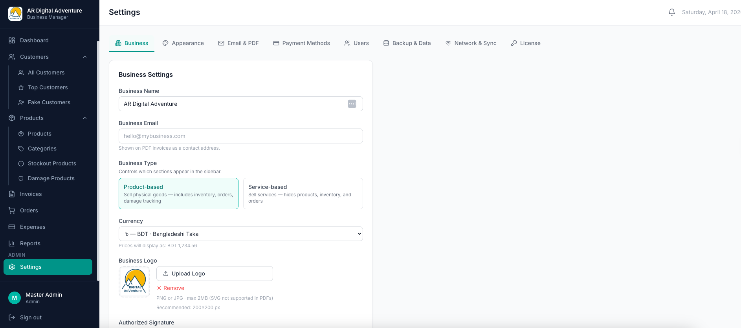The width and height of the screenshot is (741, 328).
Task: Click the Dashboard grid icon
Action: [12, 40]
